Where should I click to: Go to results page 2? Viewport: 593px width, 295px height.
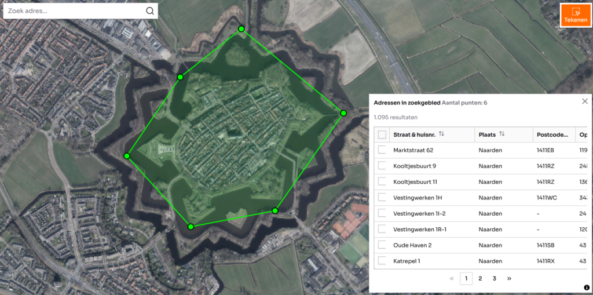pyautogui.click(x=480, y=279)
